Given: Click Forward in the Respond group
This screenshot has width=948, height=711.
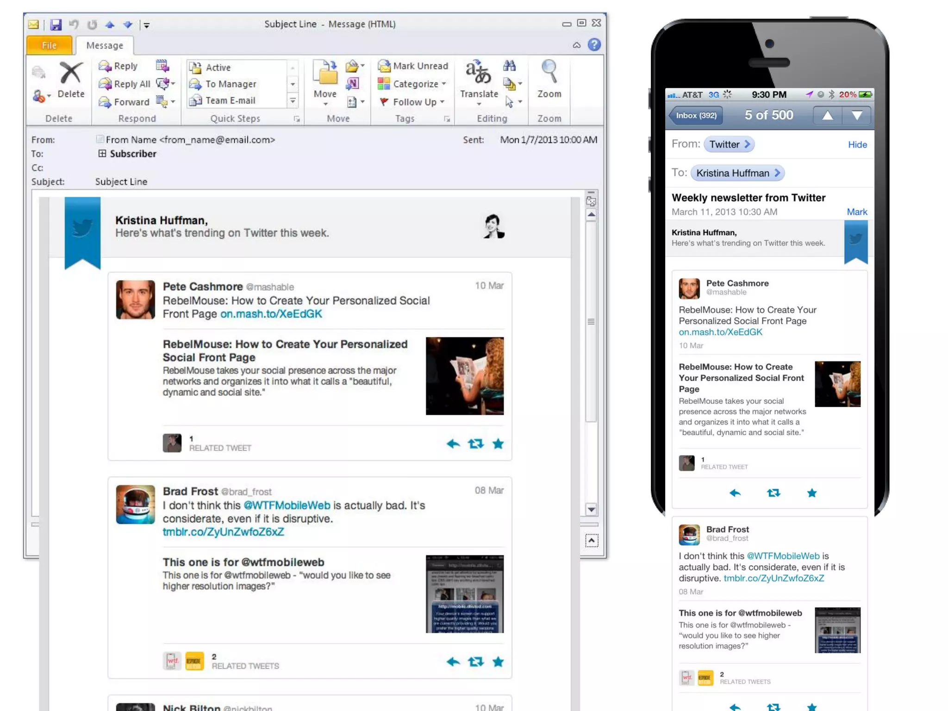Looking at the screenshot, I should click(124, 102).
